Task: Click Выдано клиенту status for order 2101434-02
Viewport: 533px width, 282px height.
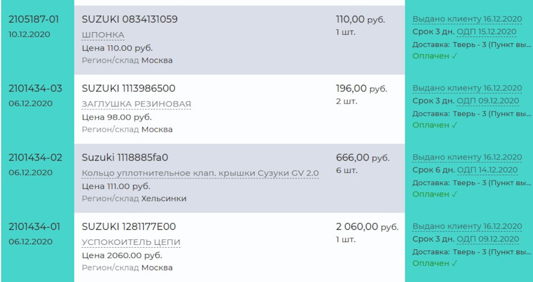Action: pos(467,157)
